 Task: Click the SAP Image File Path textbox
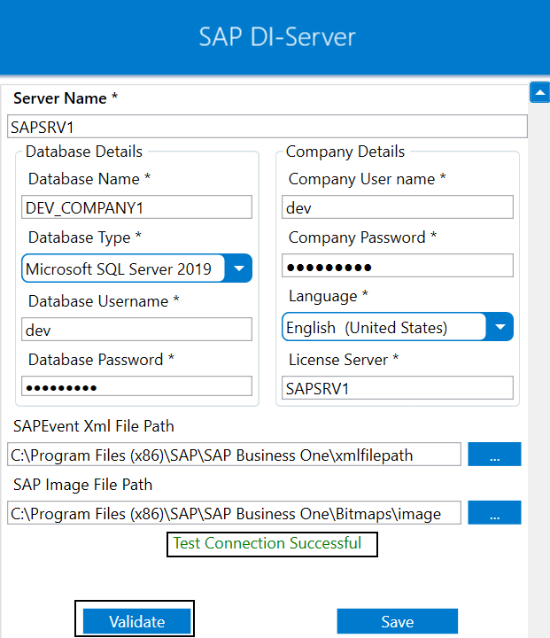[234, 513]
